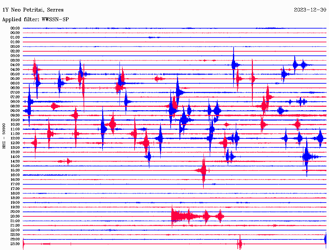Select the 10:30 time label
The width and height of the screenshot is (329, 250).
point(15,125)
